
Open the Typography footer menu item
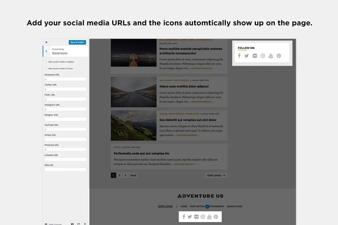[216, 206]
